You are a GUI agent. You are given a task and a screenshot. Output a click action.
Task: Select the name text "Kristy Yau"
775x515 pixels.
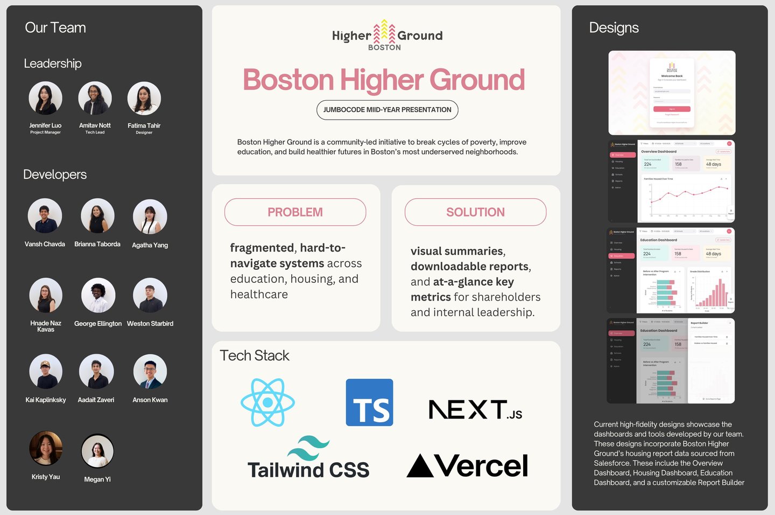click(46, 477)
